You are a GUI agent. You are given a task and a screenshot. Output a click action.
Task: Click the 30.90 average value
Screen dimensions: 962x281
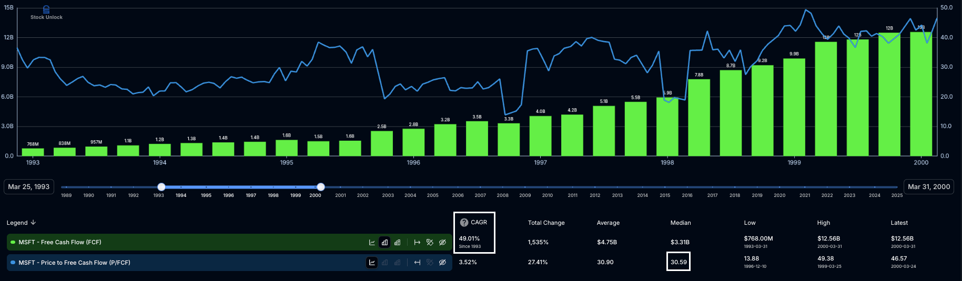pyautogui.click(x=605, y=262)
